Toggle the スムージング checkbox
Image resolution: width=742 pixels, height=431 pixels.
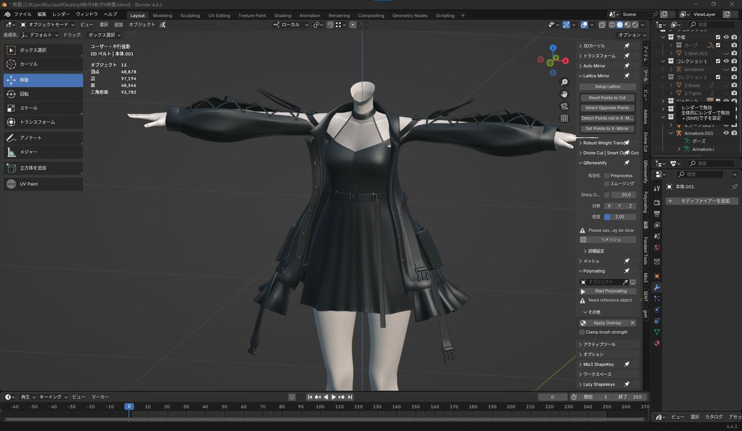click(607, 183)
